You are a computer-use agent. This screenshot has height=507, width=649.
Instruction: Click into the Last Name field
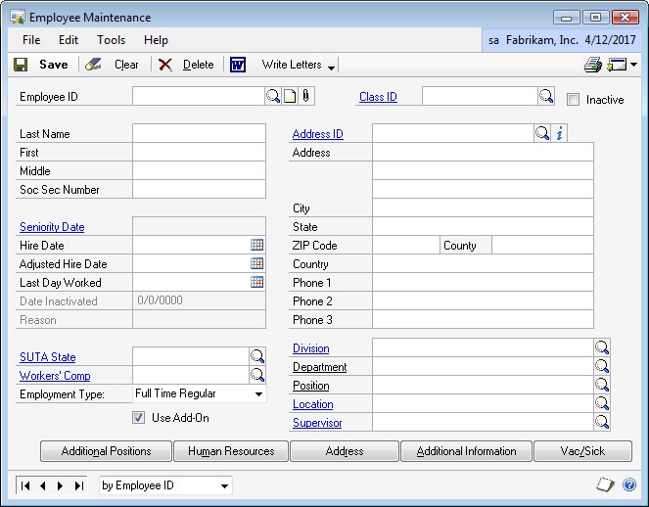point(199,133)
